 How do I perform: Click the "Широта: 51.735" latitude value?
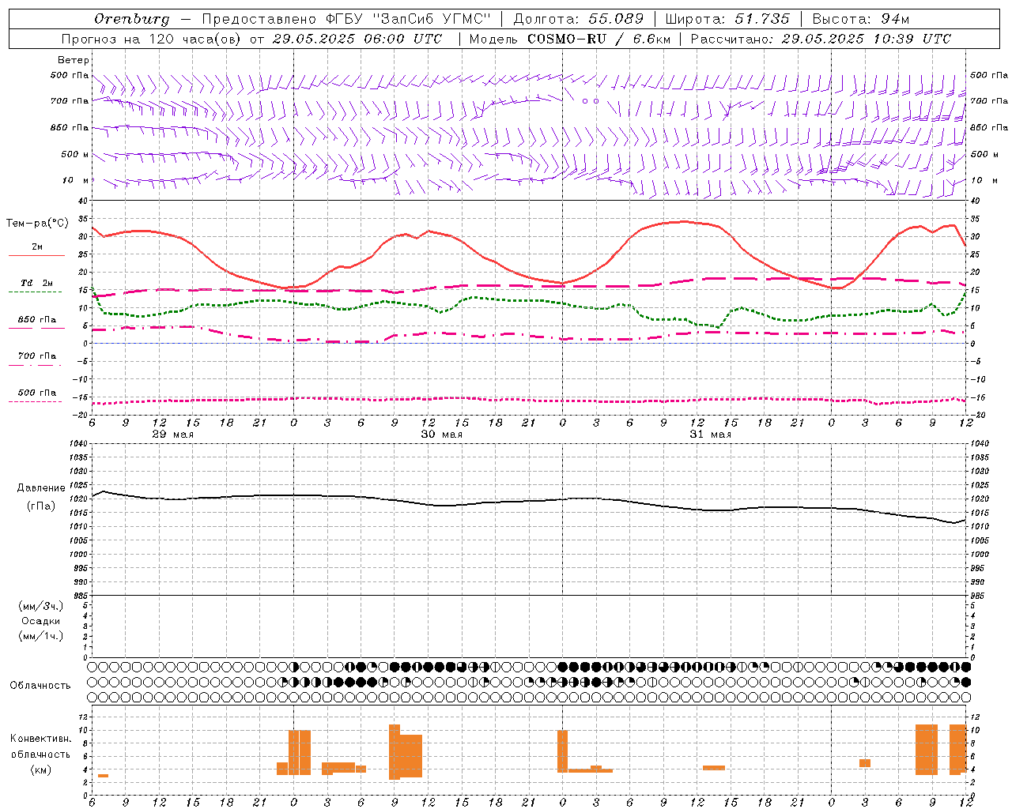point(727,19)
